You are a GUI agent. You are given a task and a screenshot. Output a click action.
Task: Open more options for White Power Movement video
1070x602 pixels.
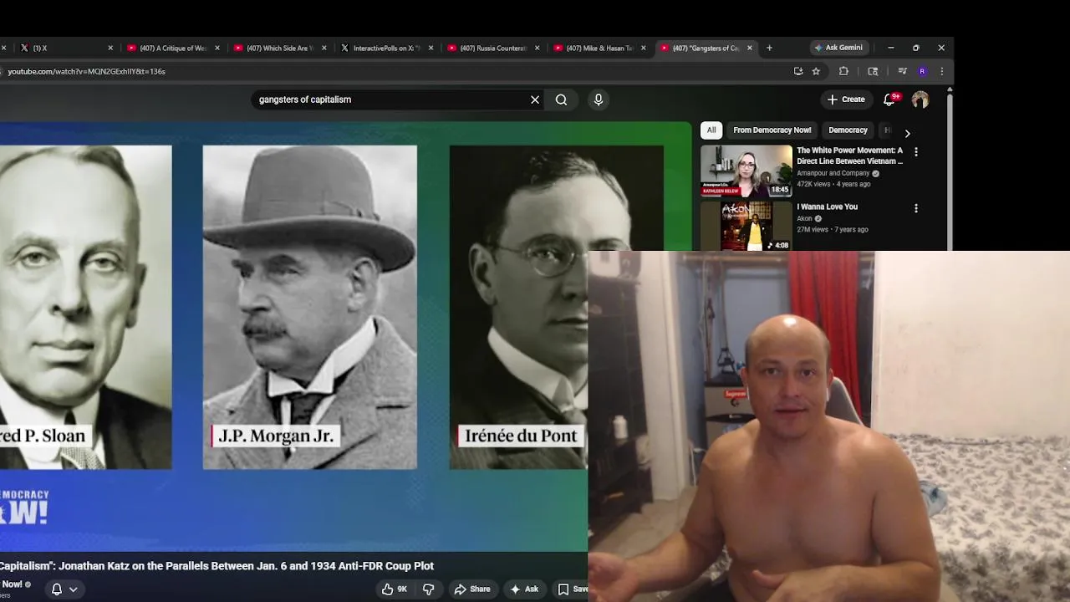916,152
